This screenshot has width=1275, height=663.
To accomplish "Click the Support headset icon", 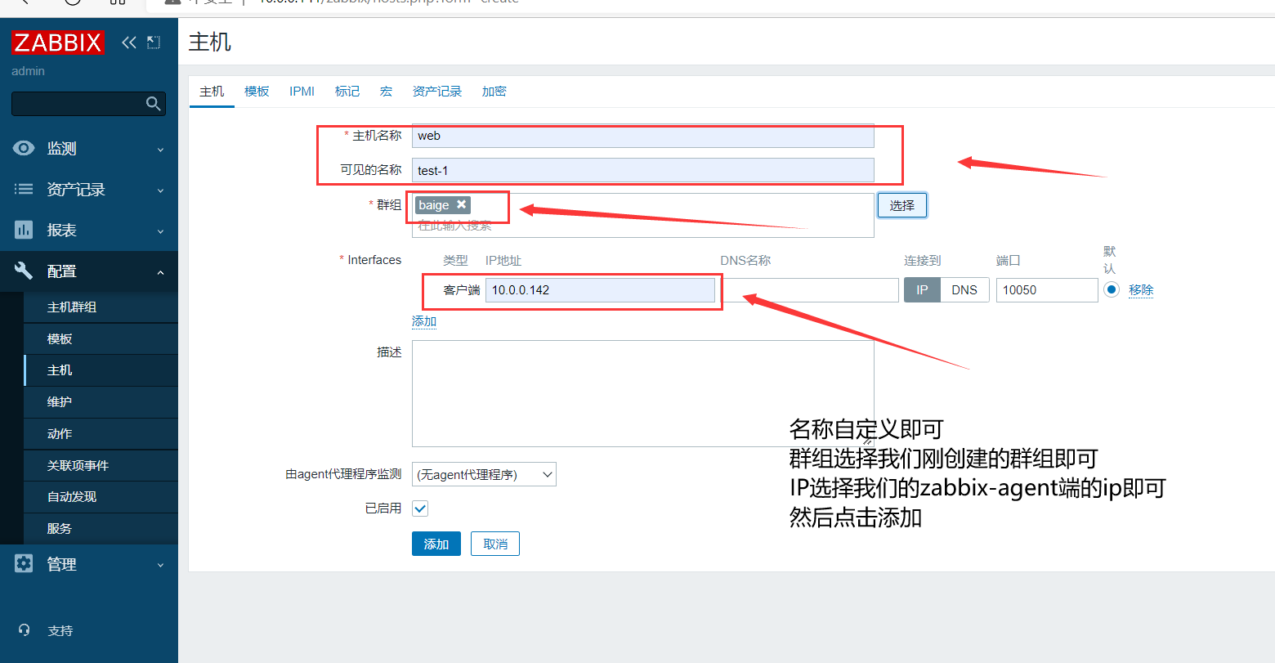I will [x=24, y=629].
